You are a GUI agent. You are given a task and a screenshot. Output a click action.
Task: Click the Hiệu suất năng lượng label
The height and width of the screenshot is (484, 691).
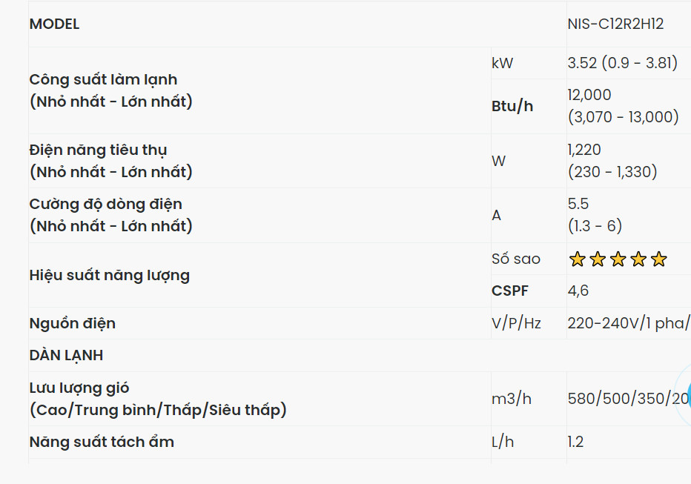[109, 275]
